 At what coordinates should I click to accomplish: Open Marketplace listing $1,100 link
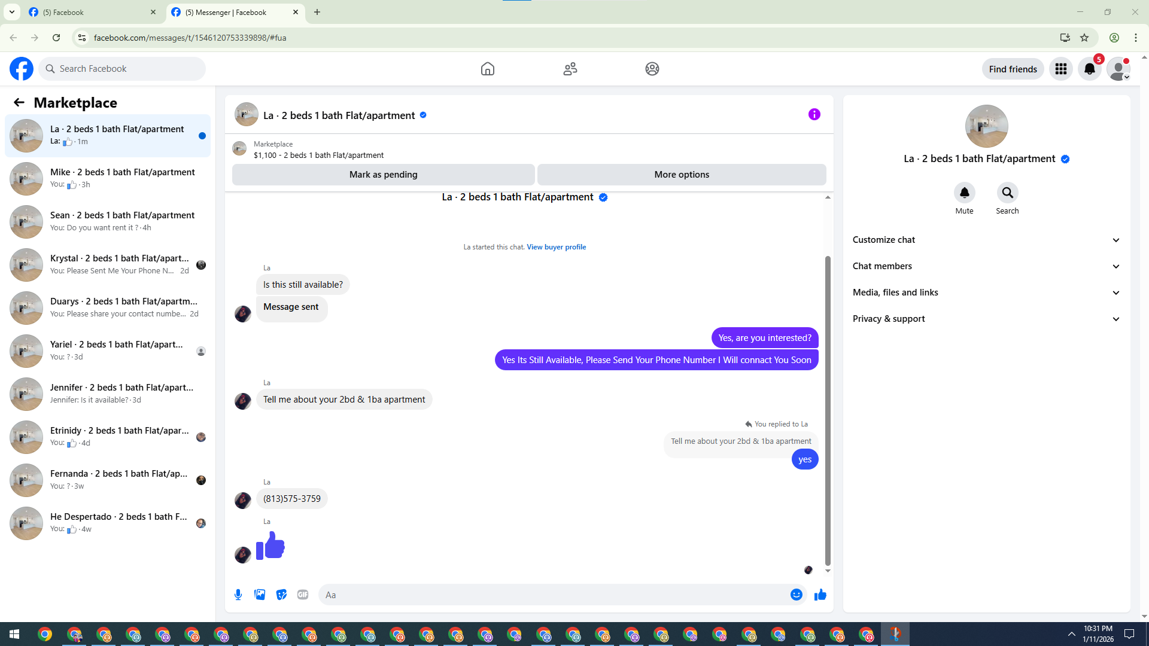click(x=318, y=155)
